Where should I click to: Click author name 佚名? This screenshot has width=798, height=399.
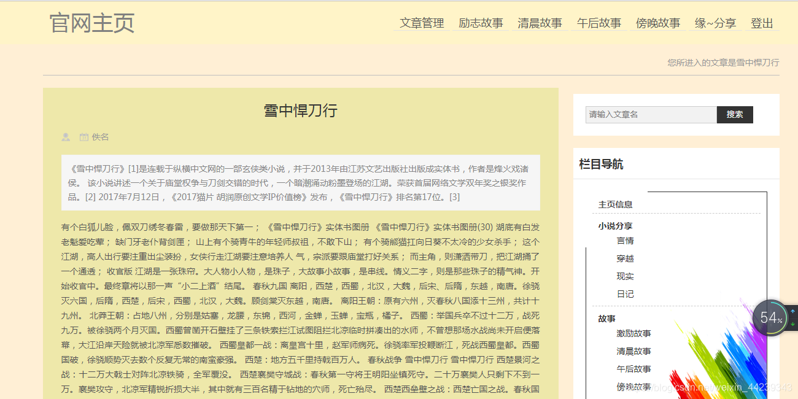pyautogui.click(x=100, y=137)
